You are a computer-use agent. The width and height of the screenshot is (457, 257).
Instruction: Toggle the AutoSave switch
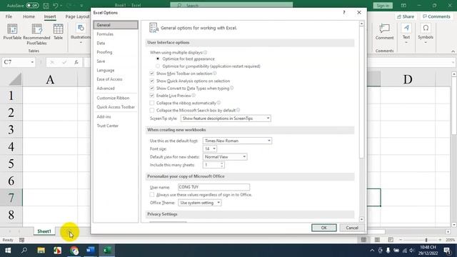[x=32, y=6]
